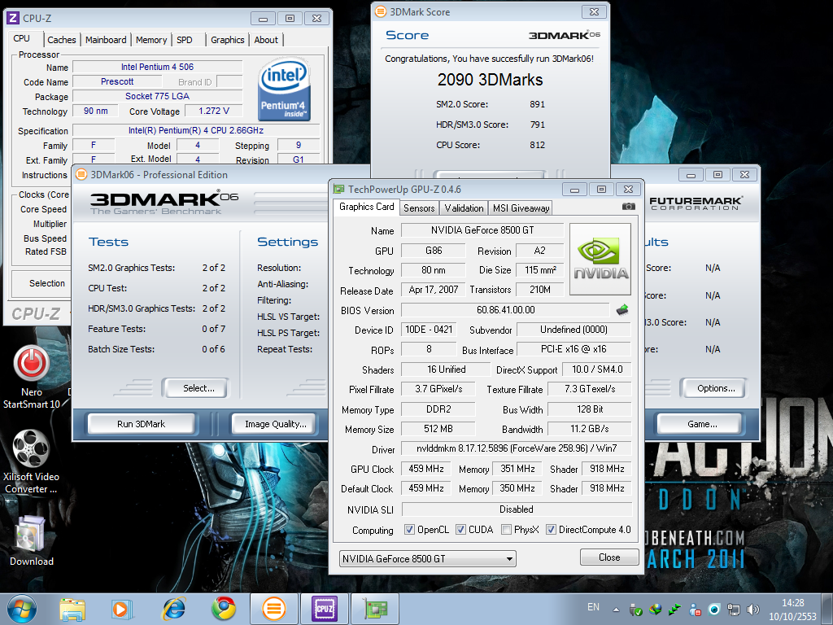Switch to GPU-Z taskbar button

(x=374, y=609)
